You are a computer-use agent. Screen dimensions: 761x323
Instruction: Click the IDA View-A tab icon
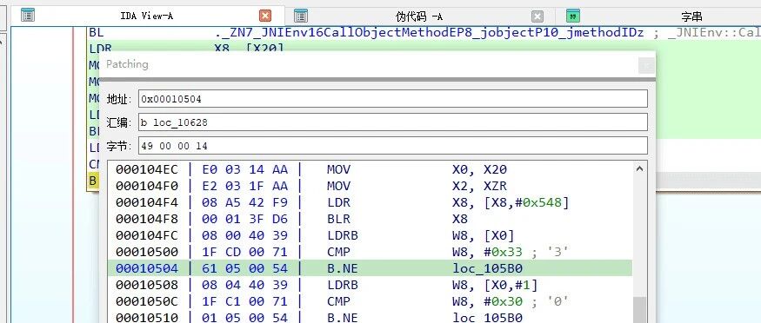pos(28,16)
